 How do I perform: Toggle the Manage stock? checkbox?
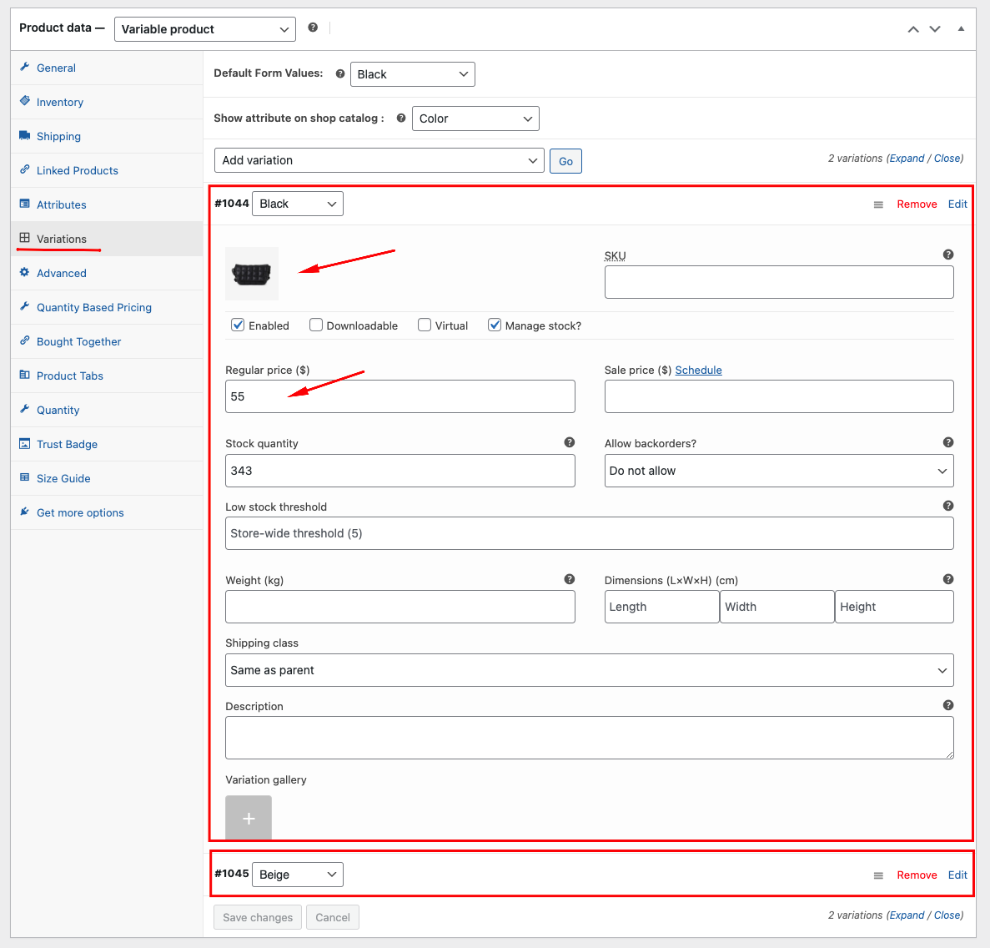(x=495, y=325)
